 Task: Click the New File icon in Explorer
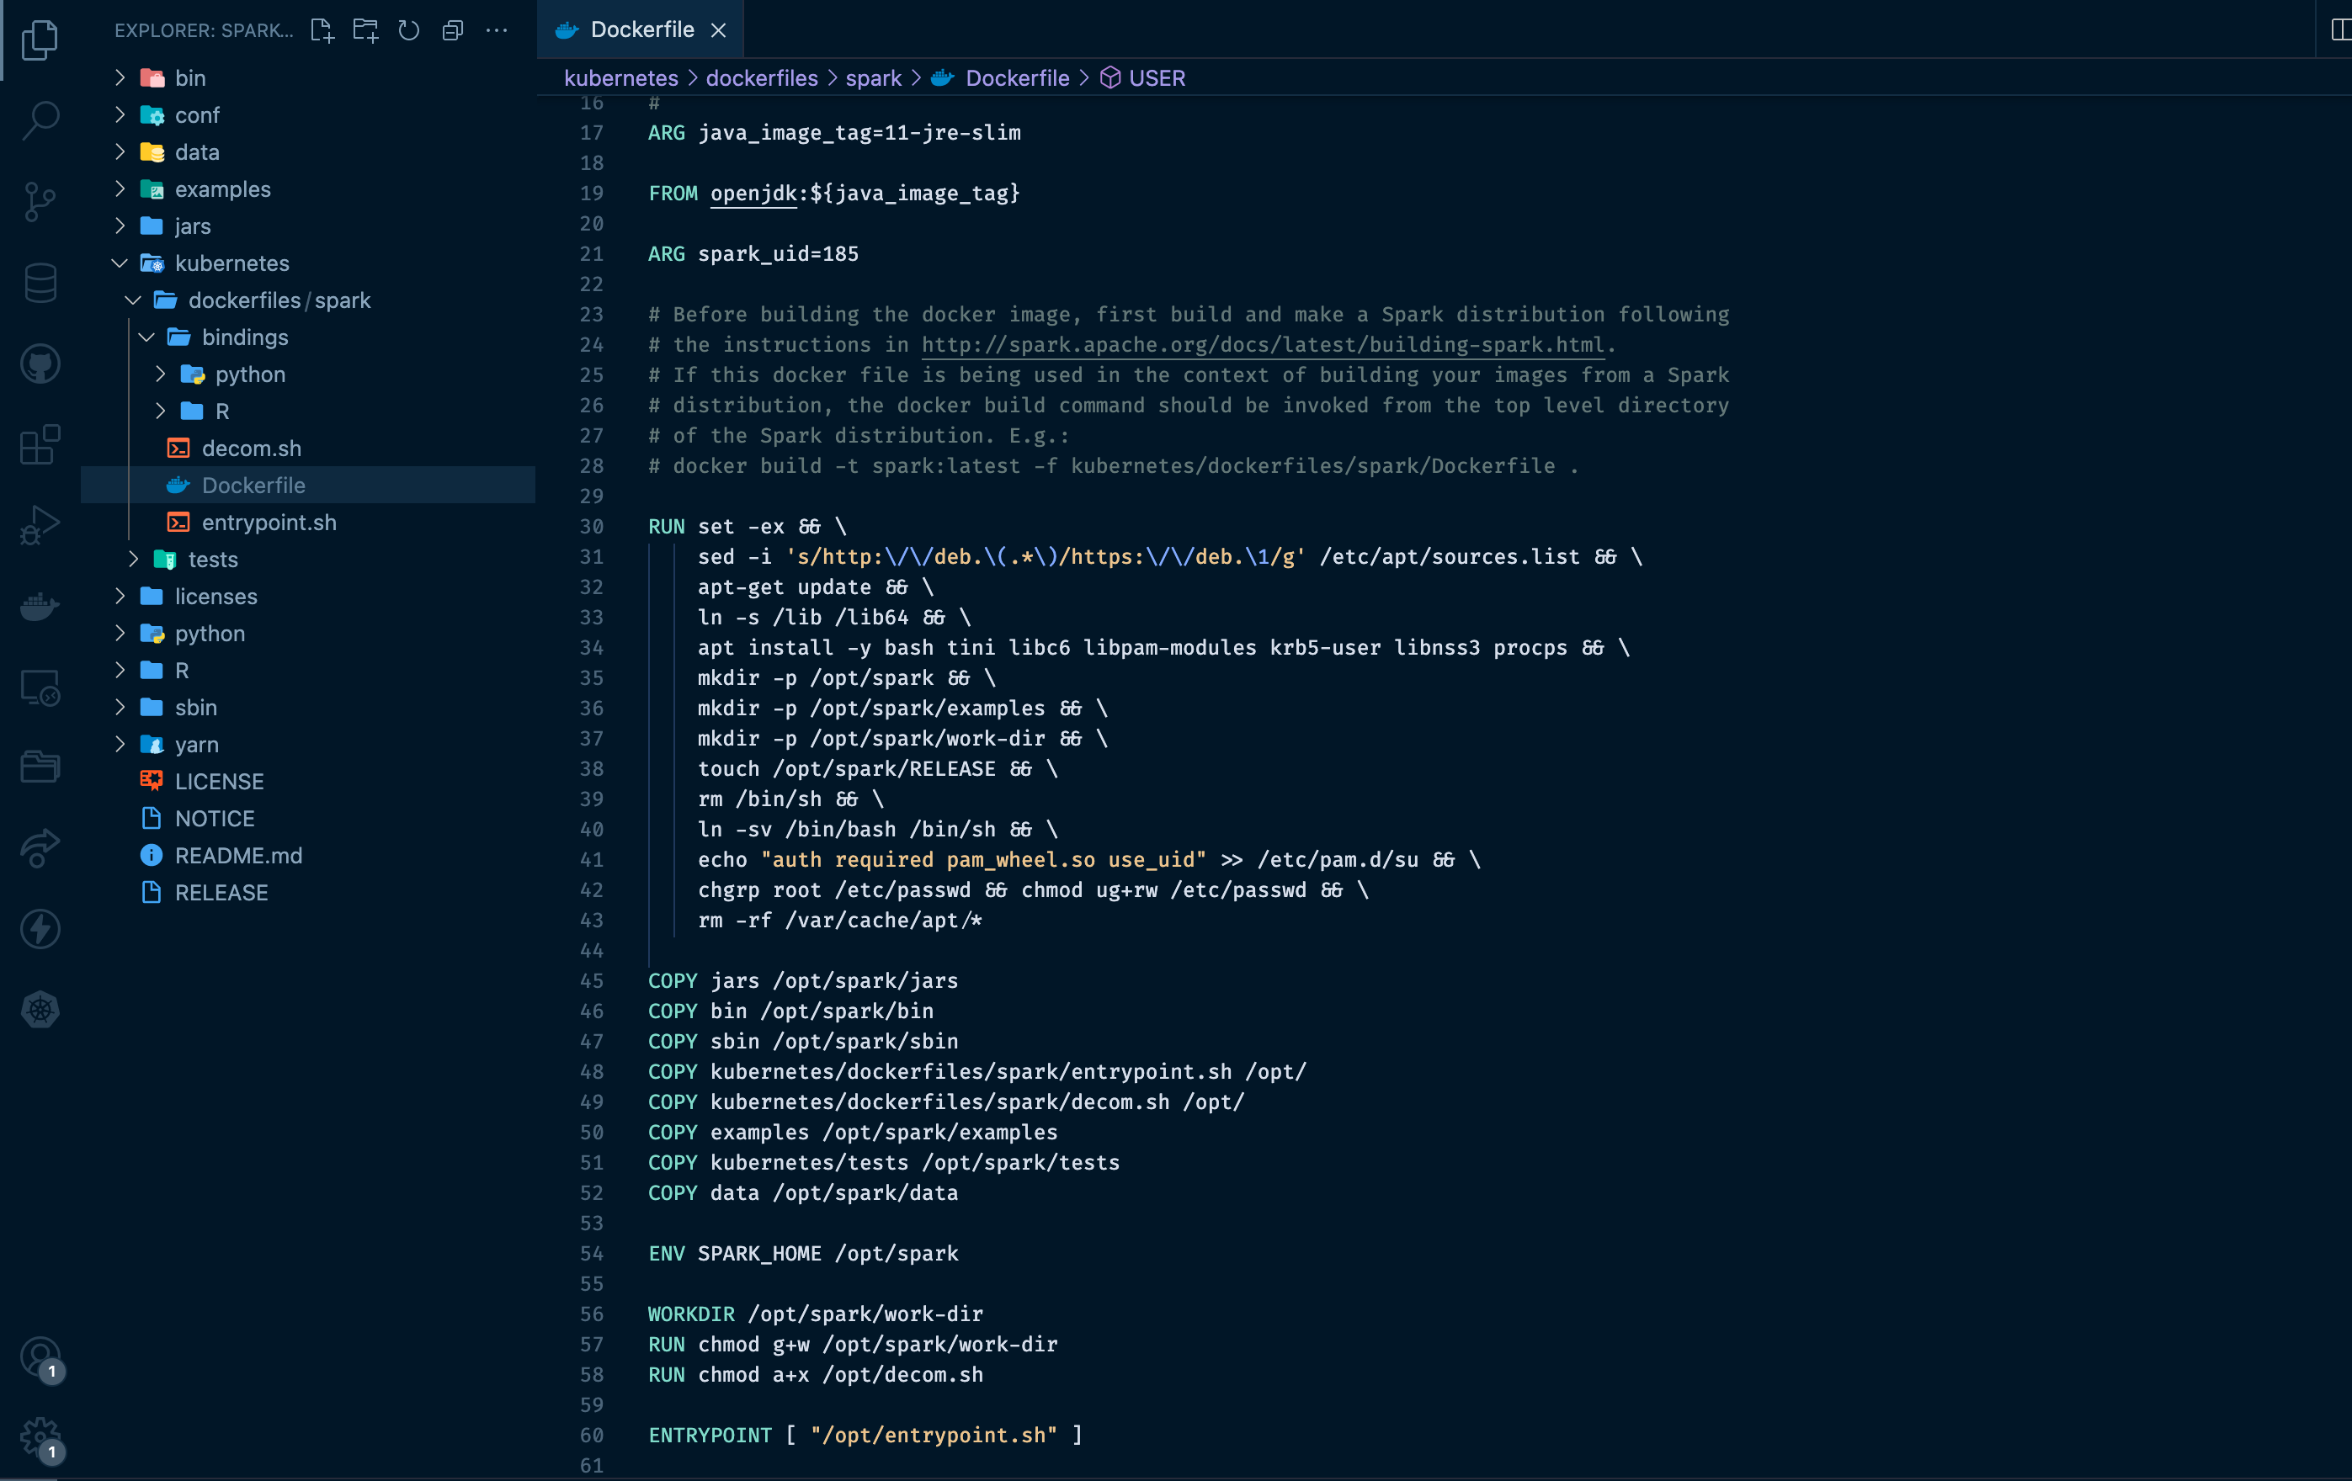322,30
